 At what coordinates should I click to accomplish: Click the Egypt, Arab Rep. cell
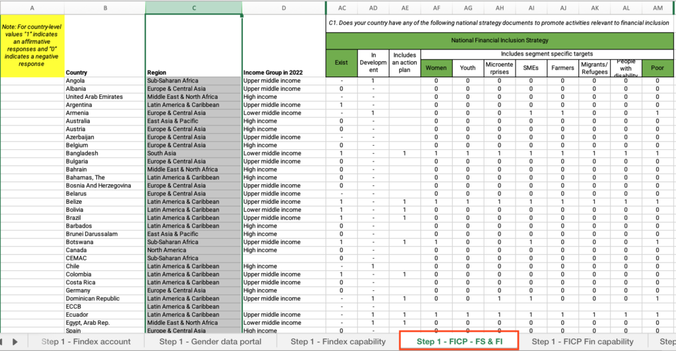click(105, 323)
